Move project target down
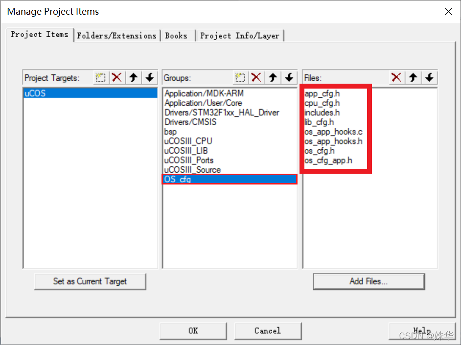This screenshot has width=461, height=345. click(150, 78)
